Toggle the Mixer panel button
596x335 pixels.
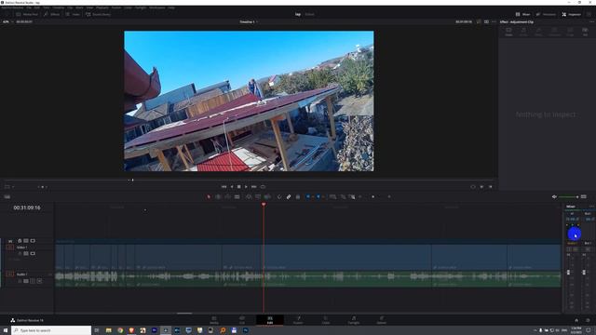pyautogui.click(x=523, y=14)
